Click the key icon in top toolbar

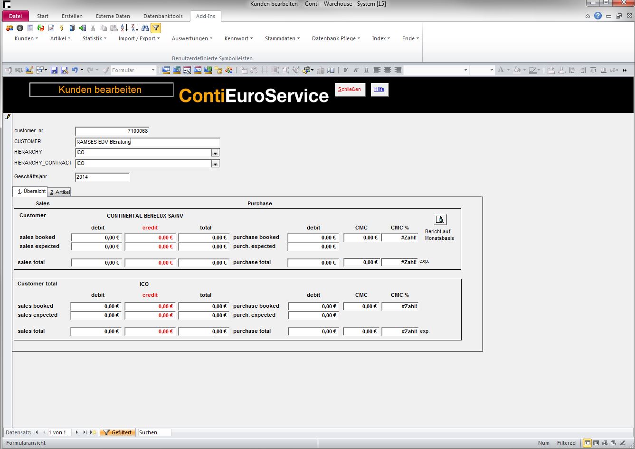[61, 28]
